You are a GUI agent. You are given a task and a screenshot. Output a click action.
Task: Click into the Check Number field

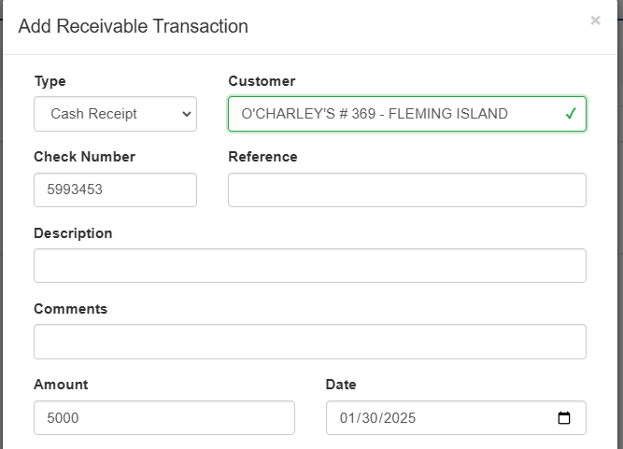pyautogui.click(x=115, y=189)
